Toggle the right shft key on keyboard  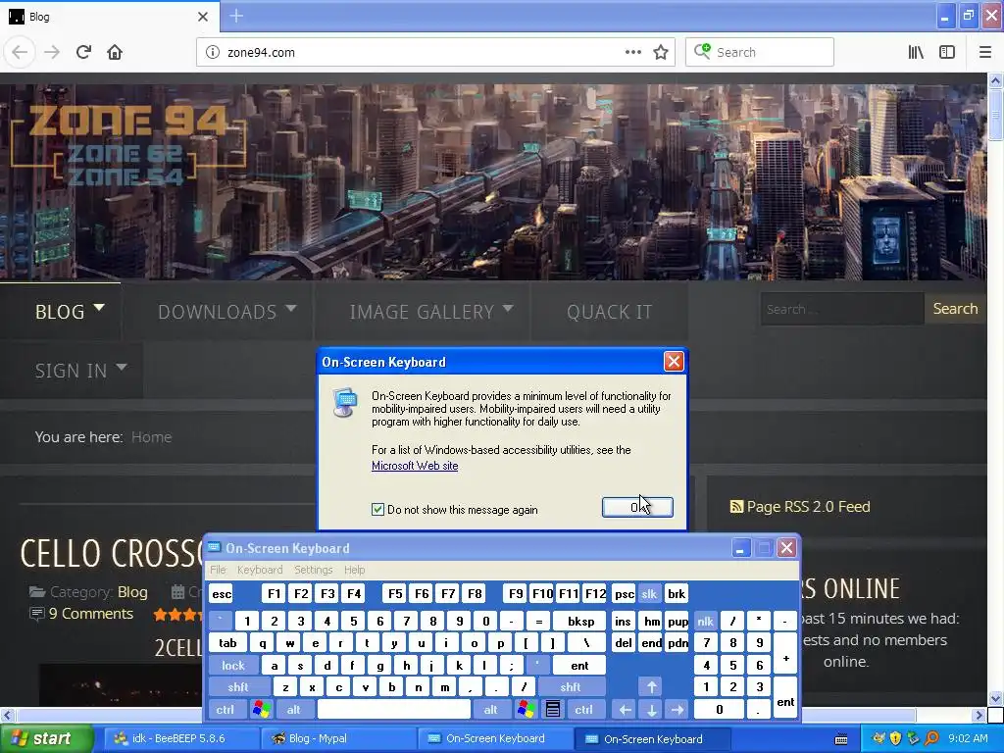pyautogui.click(x=571, y=687)
